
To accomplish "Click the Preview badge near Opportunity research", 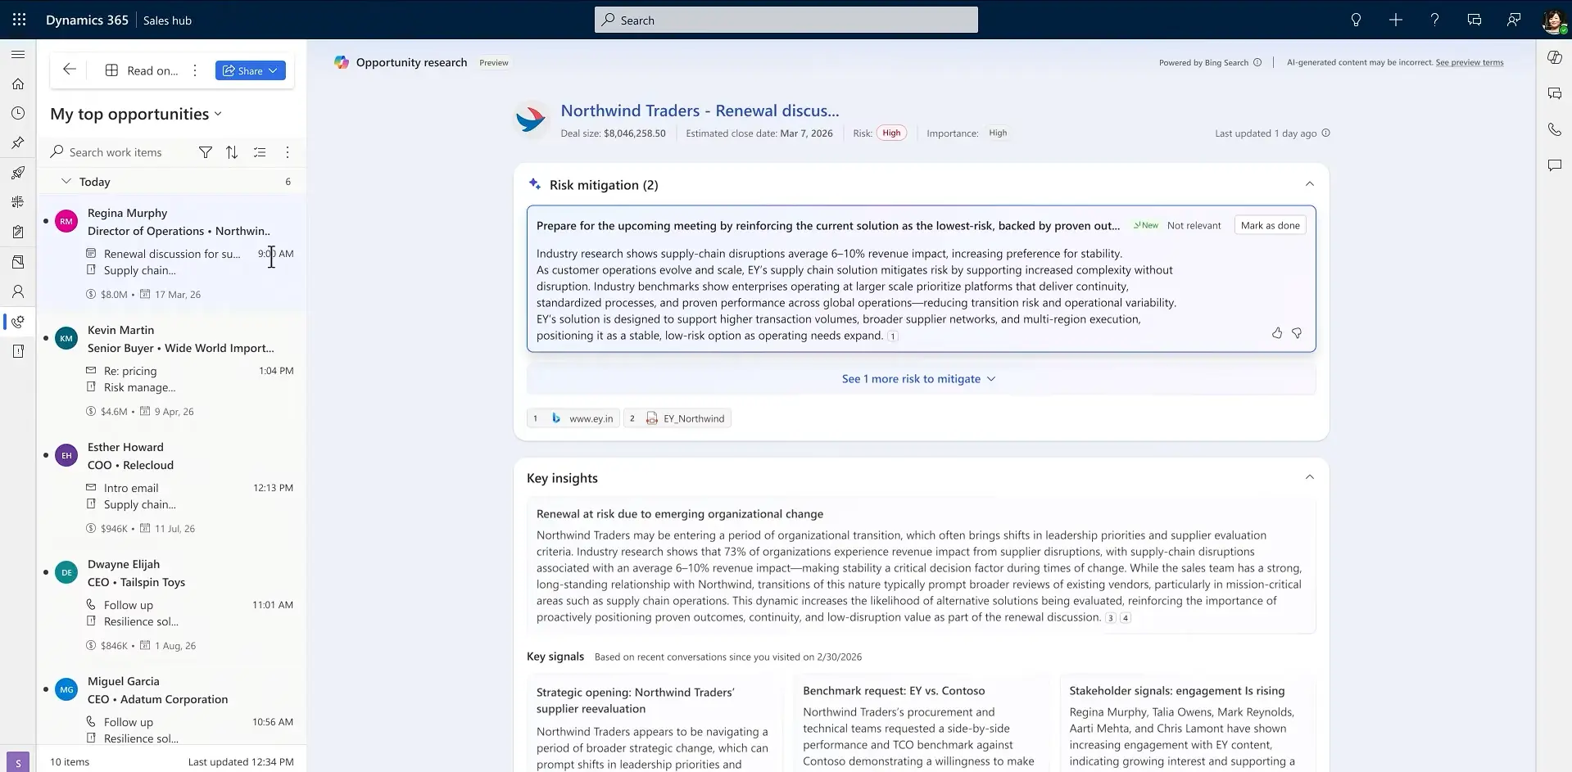I will coord(494,62).
